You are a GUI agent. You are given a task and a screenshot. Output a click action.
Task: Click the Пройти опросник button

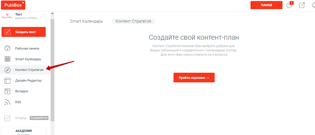pyautogui.click(x=194, y=78)
